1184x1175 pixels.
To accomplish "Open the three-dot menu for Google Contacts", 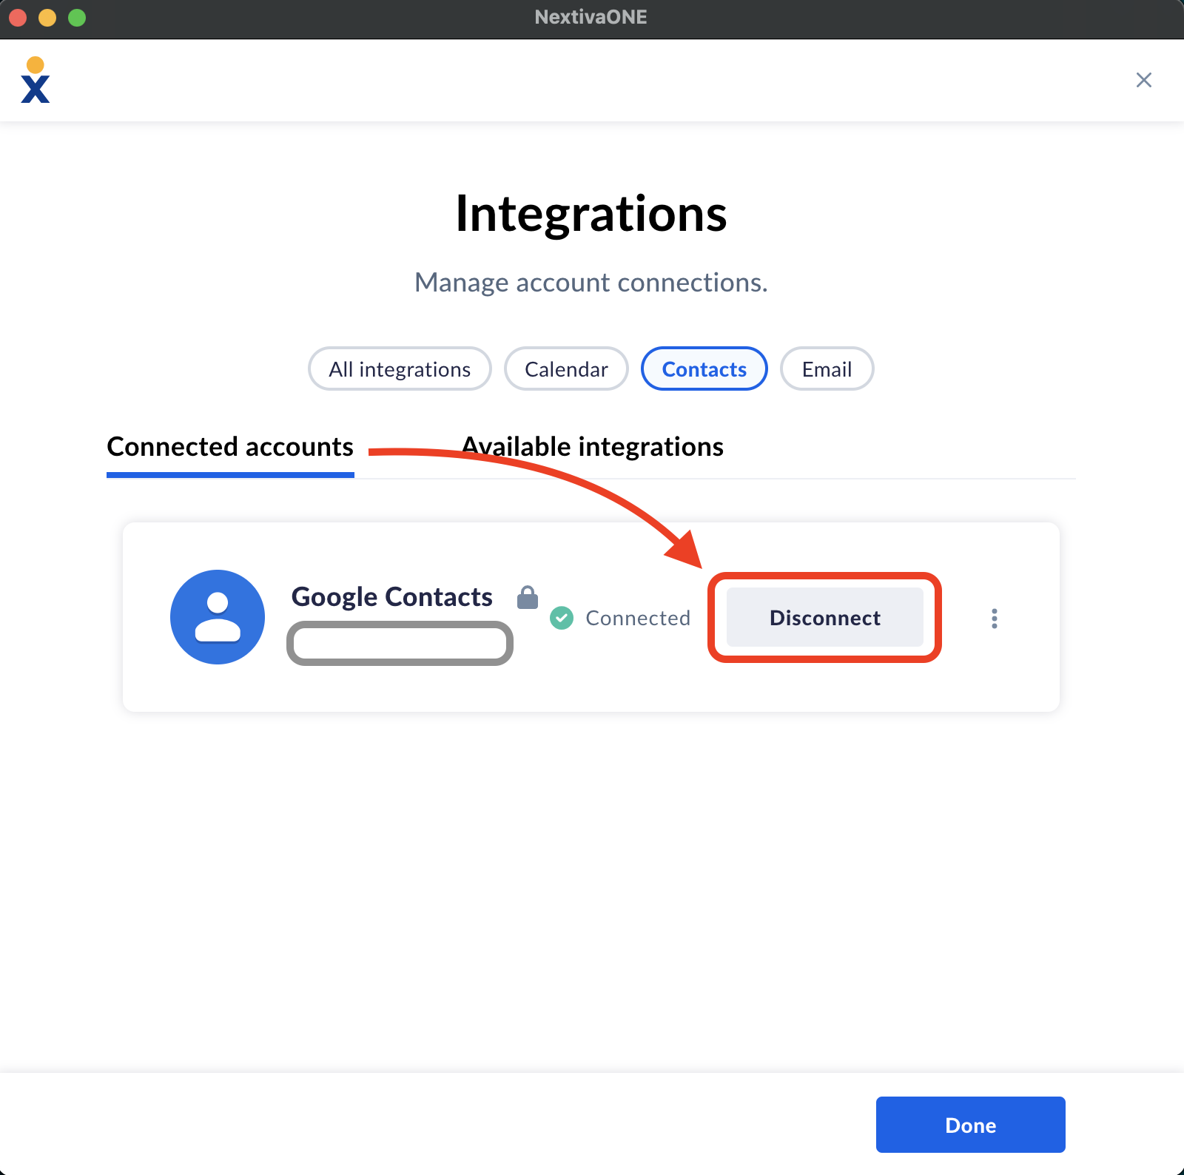I will [x=994, y=619].
